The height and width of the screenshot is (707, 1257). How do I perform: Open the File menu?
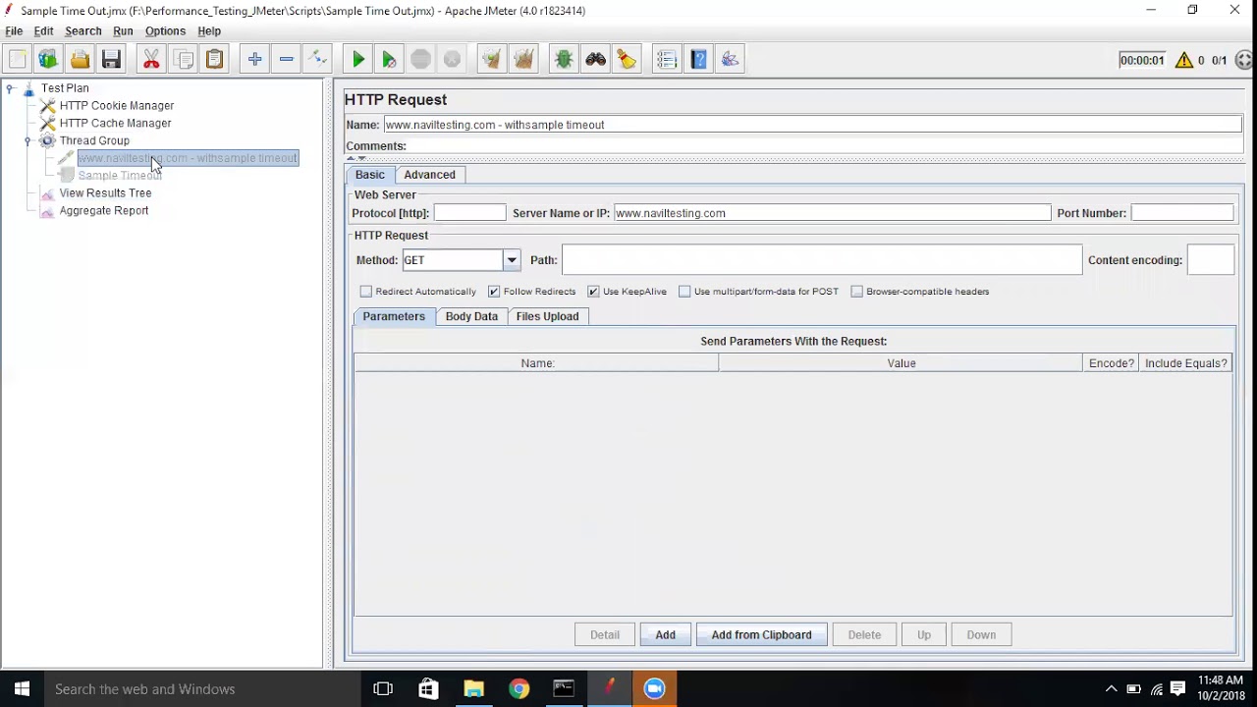14,31
